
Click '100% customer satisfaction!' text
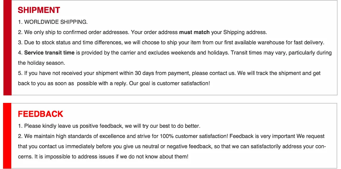194,136
